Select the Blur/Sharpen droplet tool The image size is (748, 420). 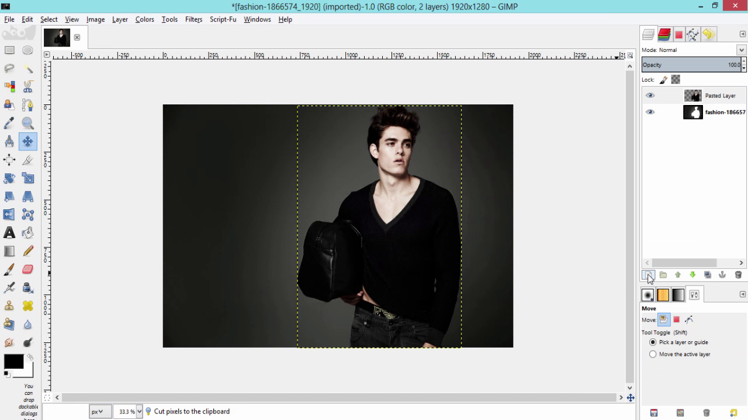27,324
